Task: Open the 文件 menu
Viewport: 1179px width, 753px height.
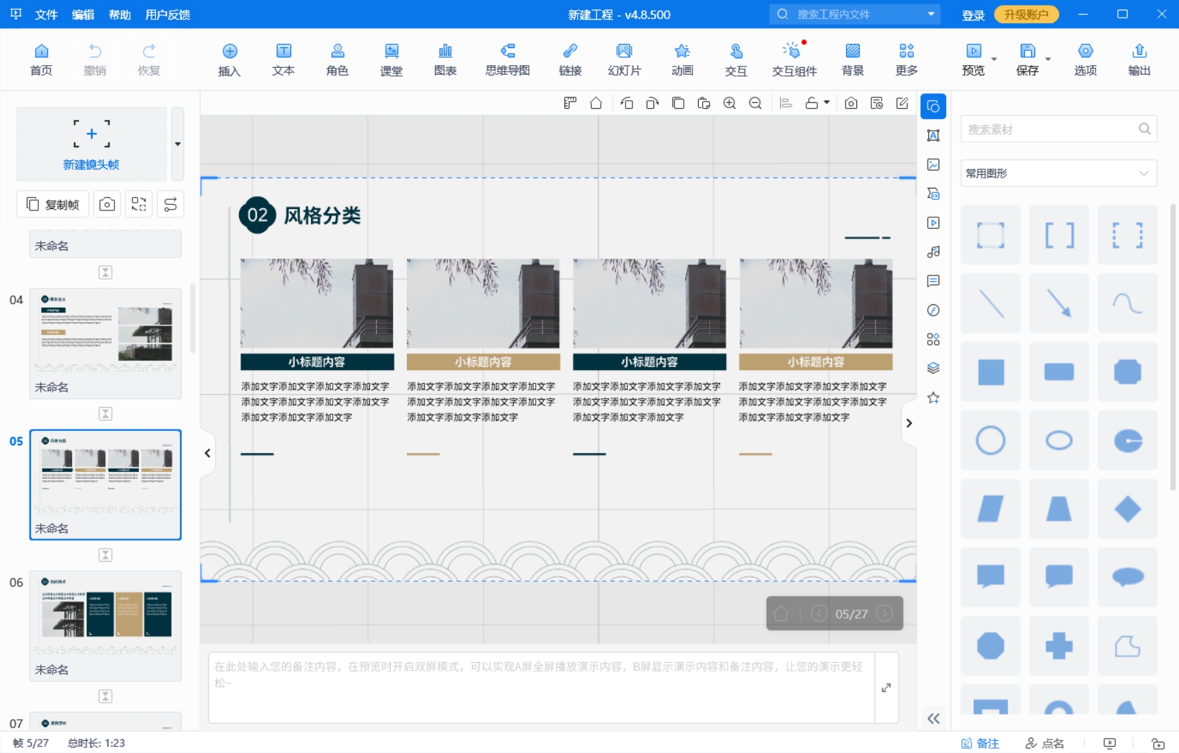Action: tap(46, 14)
